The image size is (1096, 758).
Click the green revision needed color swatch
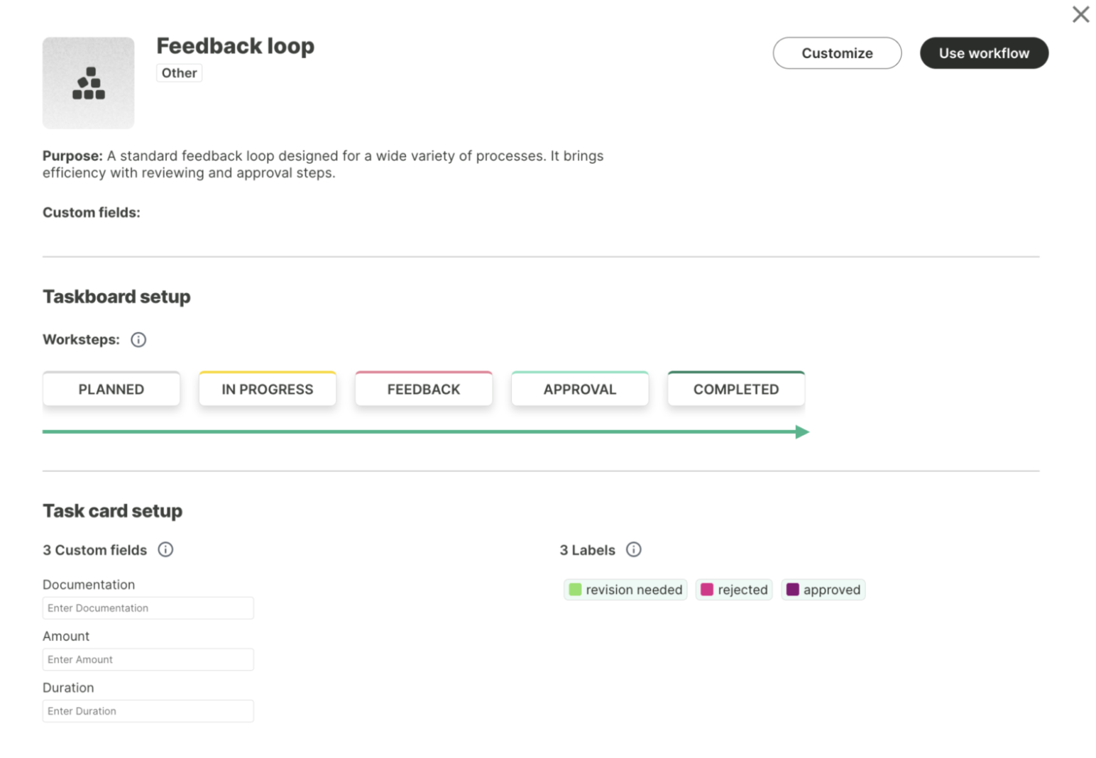pos(575,590)
